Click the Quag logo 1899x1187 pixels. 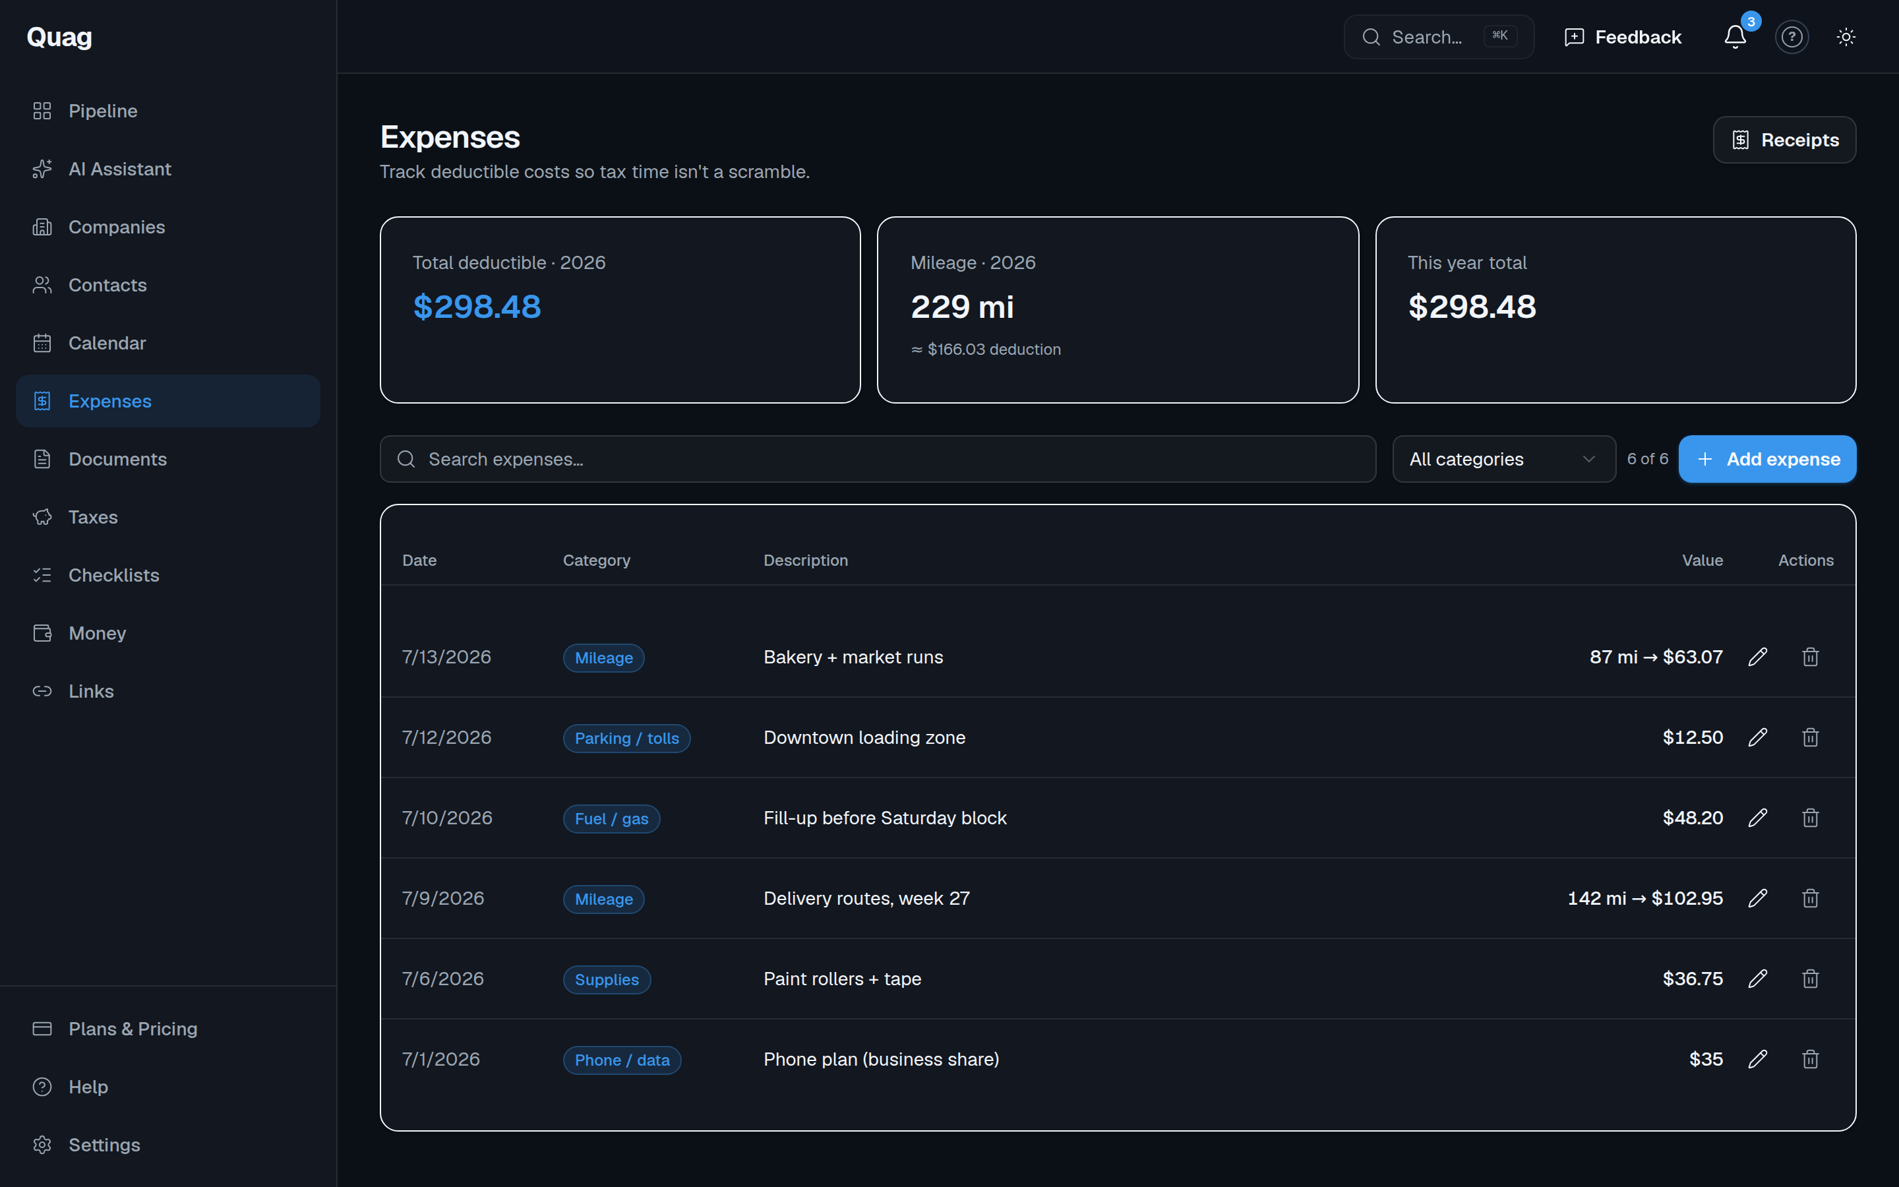[x=59, y=37]
